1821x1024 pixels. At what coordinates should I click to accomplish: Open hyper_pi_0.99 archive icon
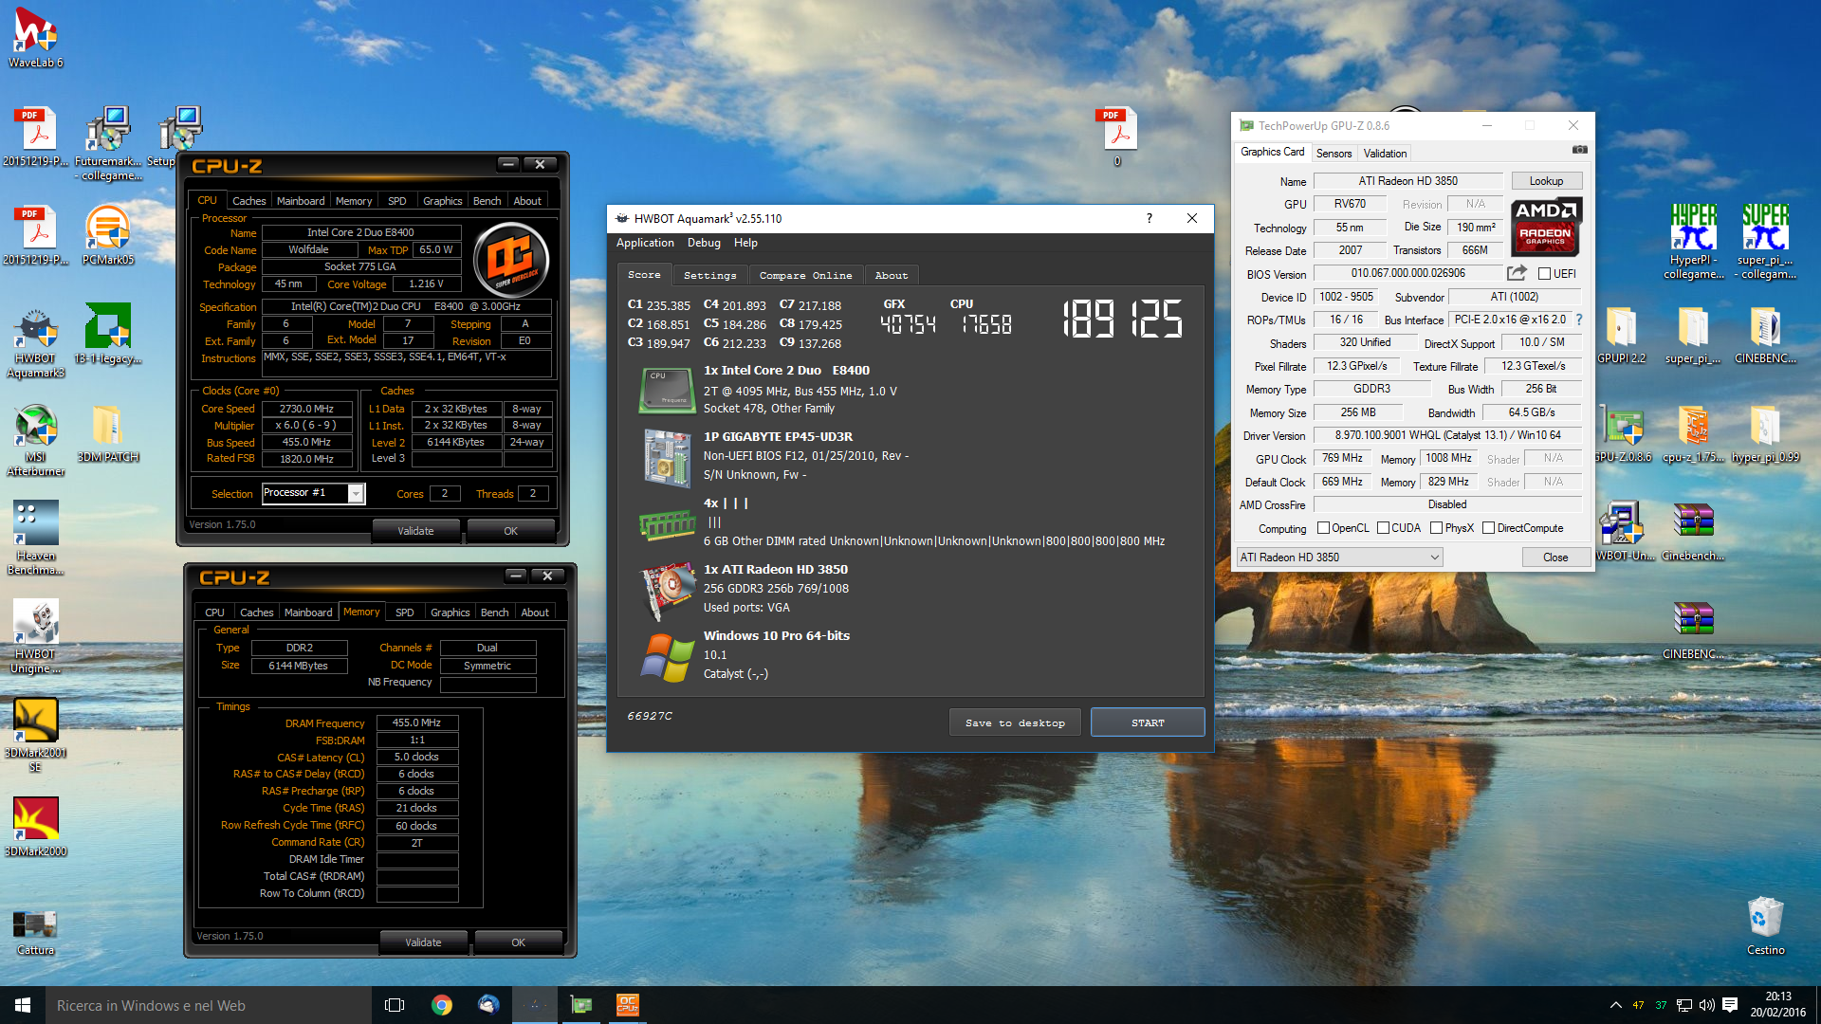[1765, 432]
